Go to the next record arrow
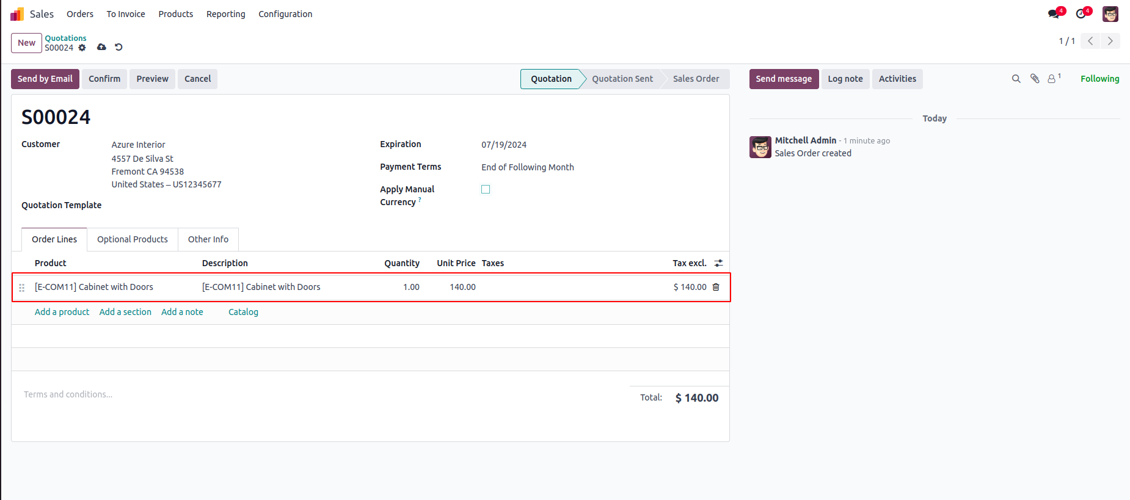This screenshot has width=1130, height=500. coord(1110,41)
